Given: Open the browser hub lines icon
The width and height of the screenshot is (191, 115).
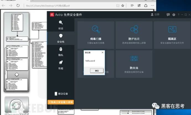Looking at the screenshot, I should (132, 6).
